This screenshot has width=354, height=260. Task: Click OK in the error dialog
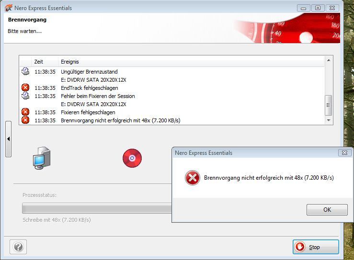coord(327,210)
